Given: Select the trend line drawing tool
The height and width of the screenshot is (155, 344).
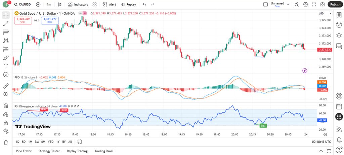Looking at the screenshot, I should pyautogui.click(x=6, y=24).
